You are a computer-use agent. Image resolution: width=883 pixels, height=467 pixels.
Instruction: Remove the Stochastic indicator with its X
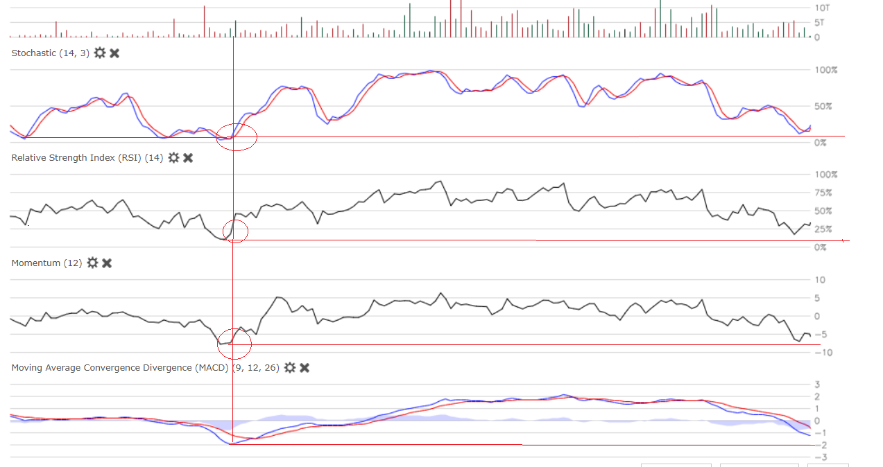114,53
